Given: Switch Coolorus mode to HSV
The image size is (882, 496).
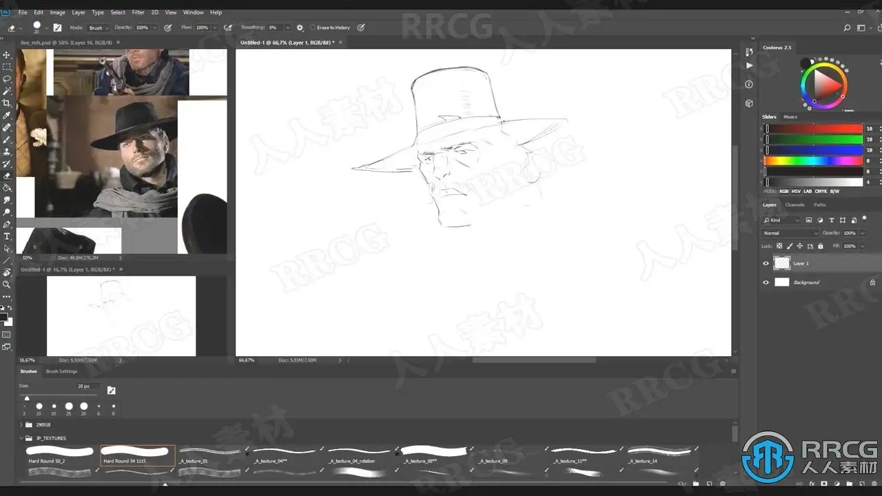Looking at the screenshot, I should 797,192.
